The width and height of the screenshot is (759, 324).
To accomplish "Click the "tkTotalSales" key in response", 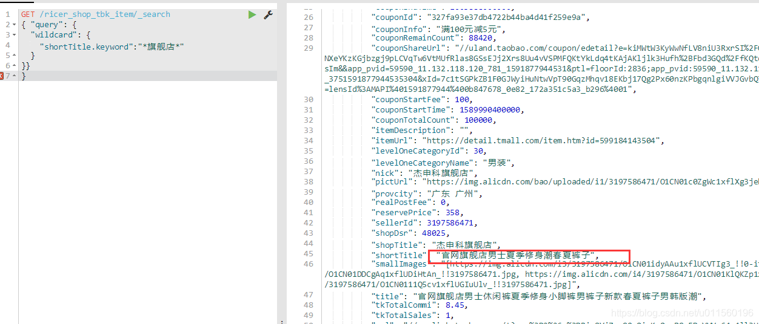I will 404,316.
